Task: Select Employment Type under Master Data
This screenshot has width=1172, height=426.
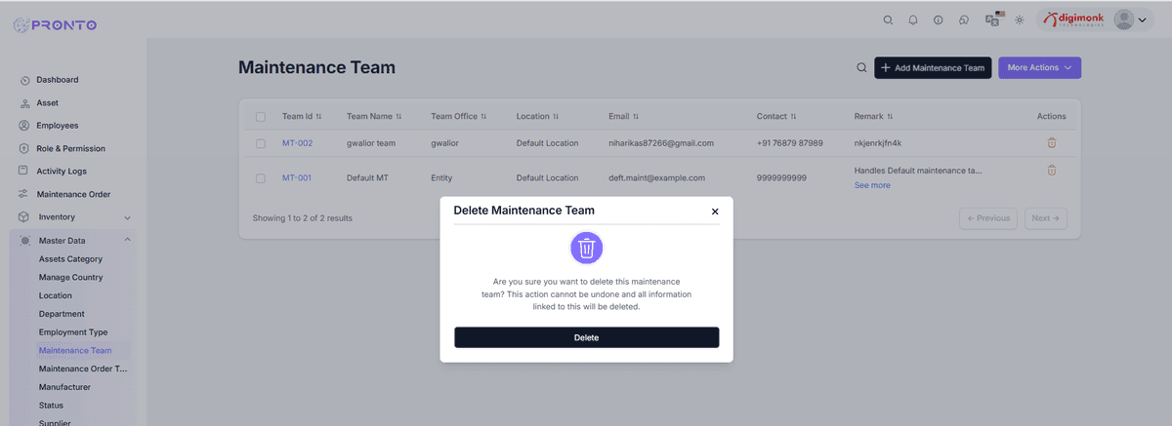Action: click(x=73, y=332)
